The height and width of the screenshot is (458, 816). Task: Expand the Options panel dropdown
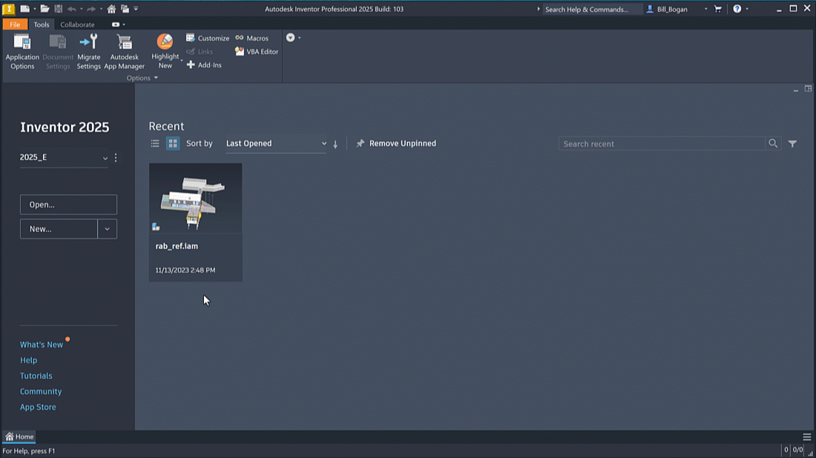(156, 78)
